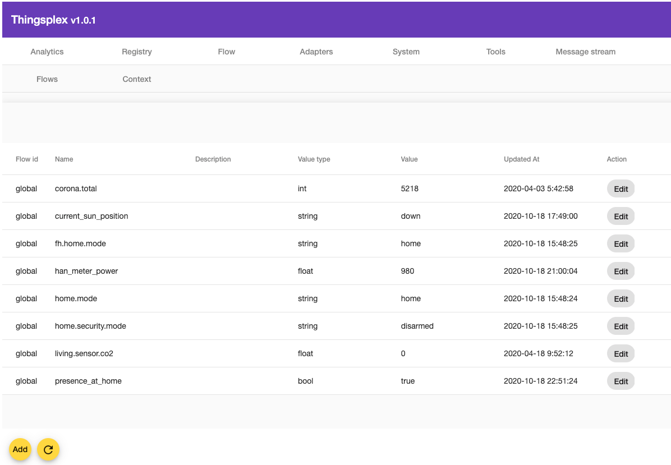Switch to the Flow tab

(226, 52)
